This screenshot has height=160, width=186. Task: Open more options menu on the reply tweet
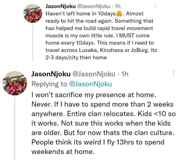174,73
